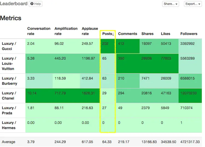This screenshot has height=147, width=205.
Task: Click Gucci's Likes value 50413
Action: pyautogui.click(x=166, y=43)
